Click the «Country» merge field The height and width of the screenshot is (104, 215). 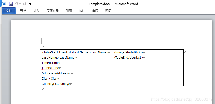[x=62, y=84]
